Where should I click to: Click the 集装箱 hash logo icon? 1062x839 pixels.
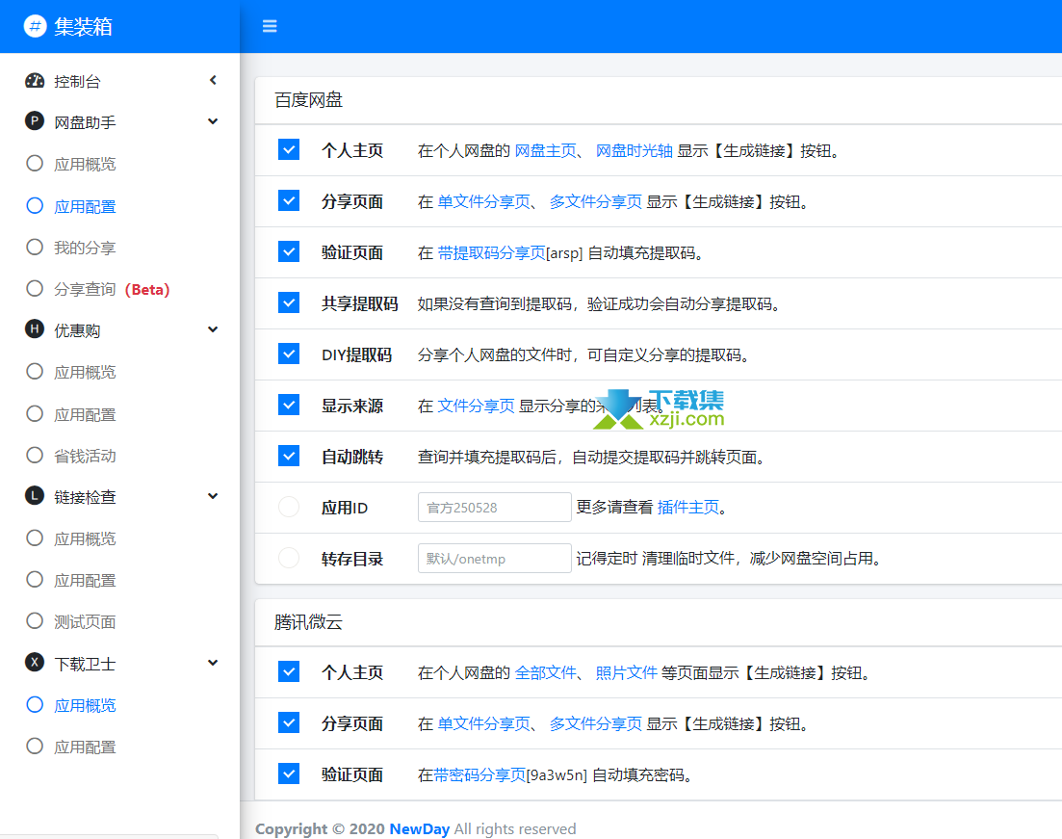(x=36, y=26)
